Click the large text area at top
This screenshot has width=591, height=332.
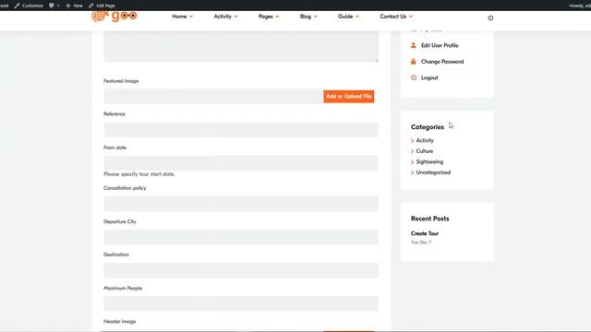[x=241, y=47]
